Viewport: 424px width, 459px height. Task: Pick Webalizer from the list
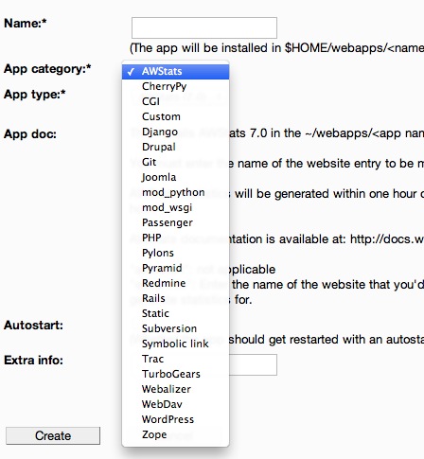click(x=175, y=389)
